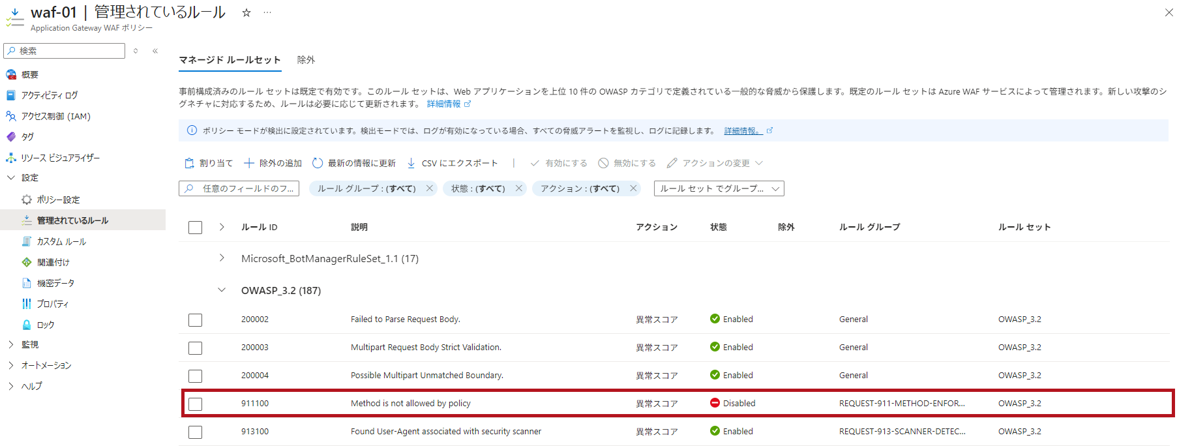This screenshot has height=446, width=1177.
Task: Select checkbox for rule 200002
Action: pyautogui.click(x=195, y=320)
